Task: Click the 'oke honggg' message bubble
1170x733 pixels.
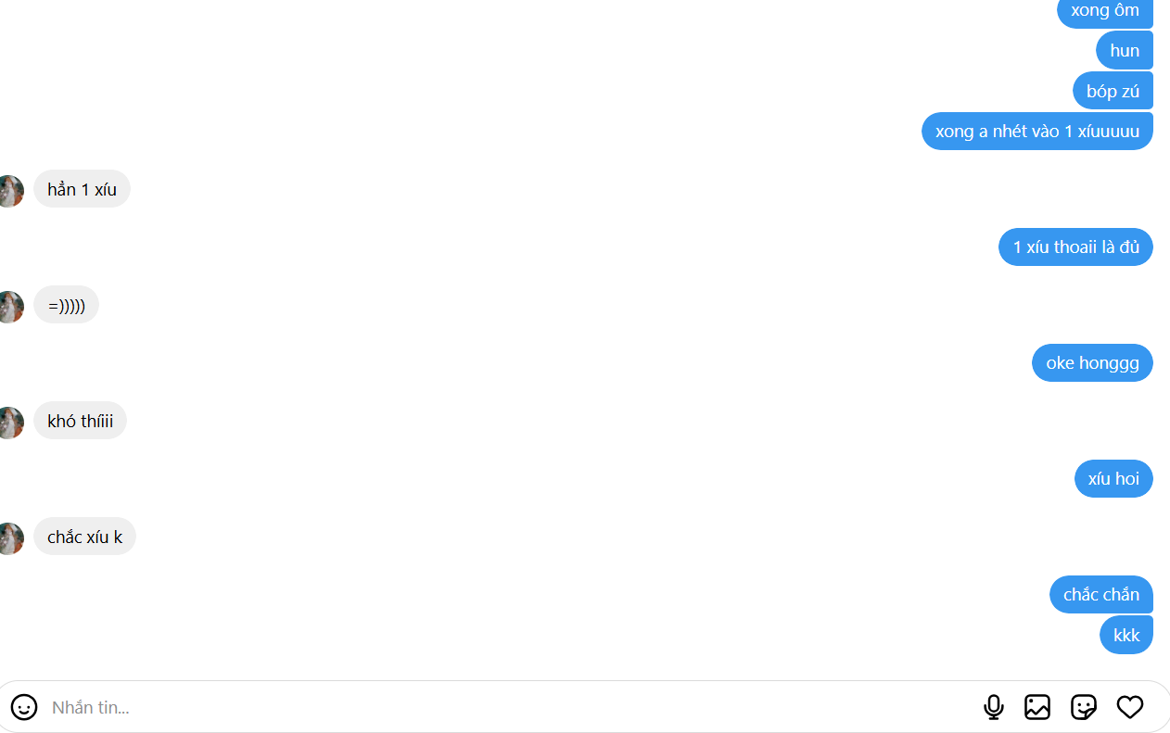Action: 1092,362
